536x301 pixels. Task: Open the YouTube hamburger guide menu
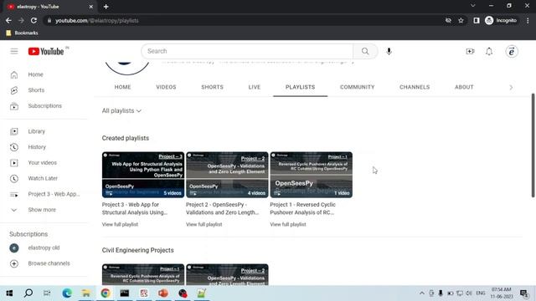click(14, 51)
